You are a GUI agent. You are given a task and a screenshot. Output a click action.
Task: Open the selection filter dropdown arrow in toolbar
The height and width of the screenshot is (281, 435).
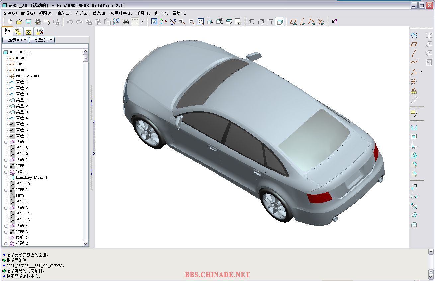pyautogui.click(x=143, y=22)
